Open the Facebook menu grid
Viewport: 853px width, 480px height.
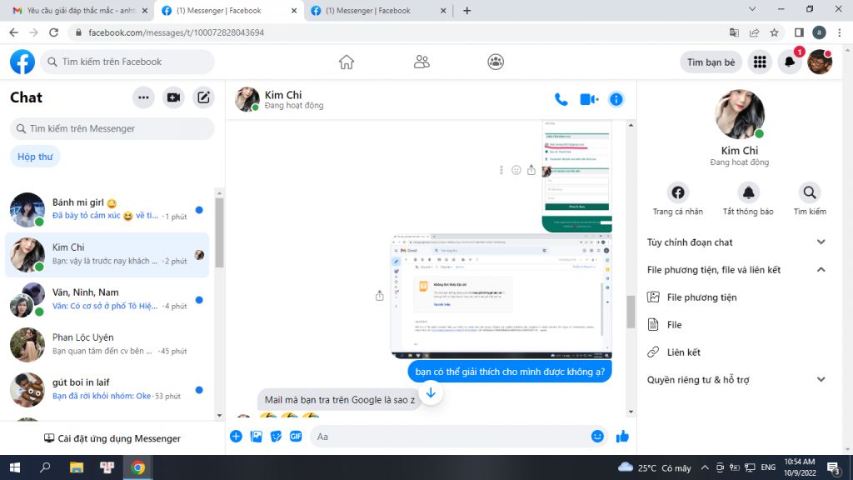point(759,62)
